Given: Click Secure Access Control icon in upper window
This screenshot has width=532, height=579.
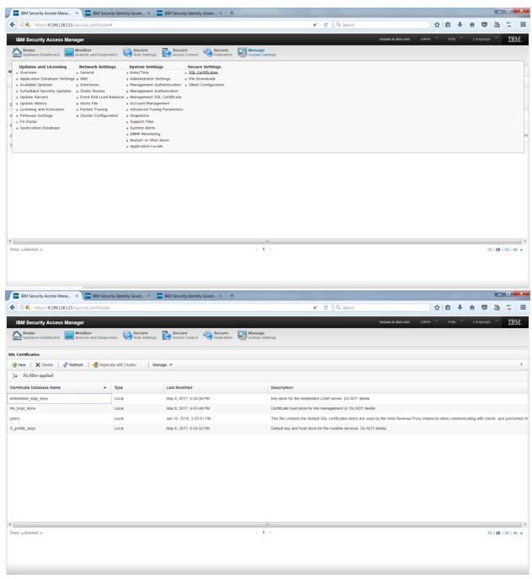Looking at the screenshot, I should click(167, 52).
